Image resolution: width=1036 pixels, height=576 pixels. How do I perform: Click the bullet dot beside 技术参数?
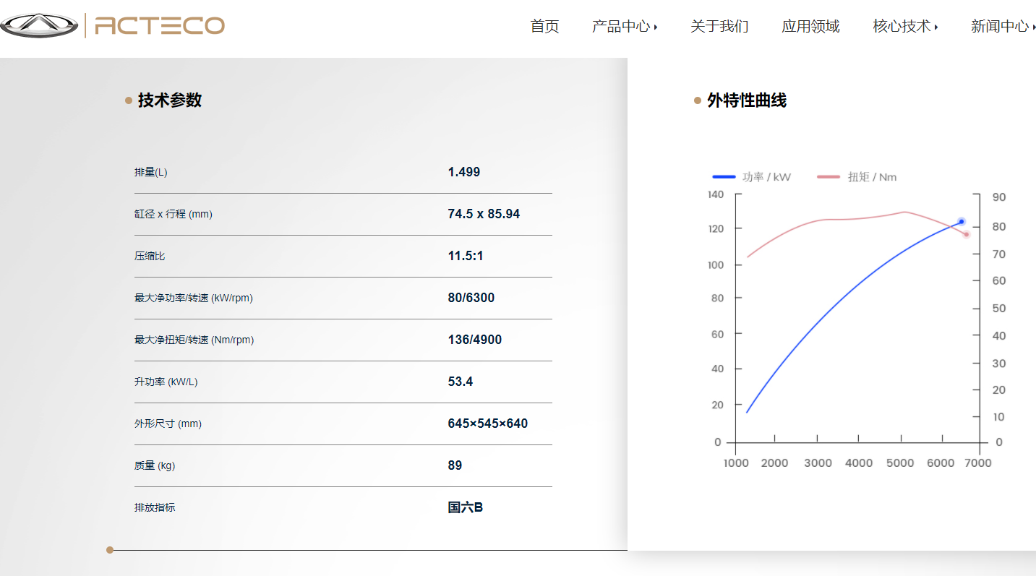[x=129, y=100]
